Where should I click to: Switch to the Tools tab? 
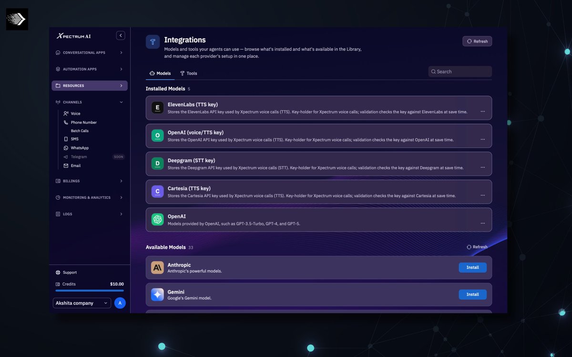[x=188, y=73]
